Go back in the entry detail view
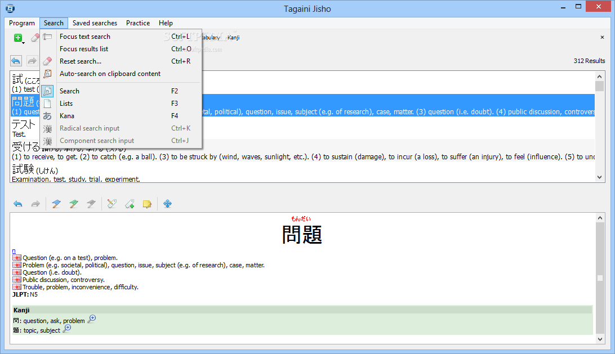The image size is (615, 354). pyautogui.click(x=18, y=204)
